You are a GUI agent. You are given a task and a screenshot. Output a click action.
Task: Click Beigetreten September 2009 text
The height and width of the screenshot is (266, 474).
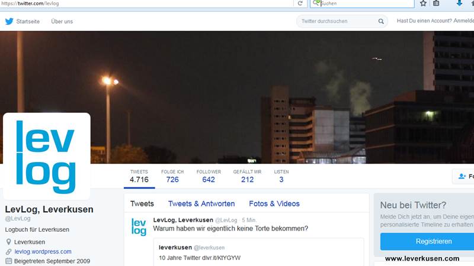click(x=52, y=261)
